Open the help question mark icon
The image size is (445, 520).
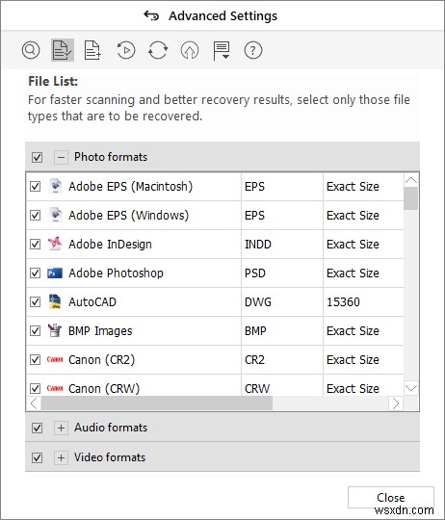point(253,50)
